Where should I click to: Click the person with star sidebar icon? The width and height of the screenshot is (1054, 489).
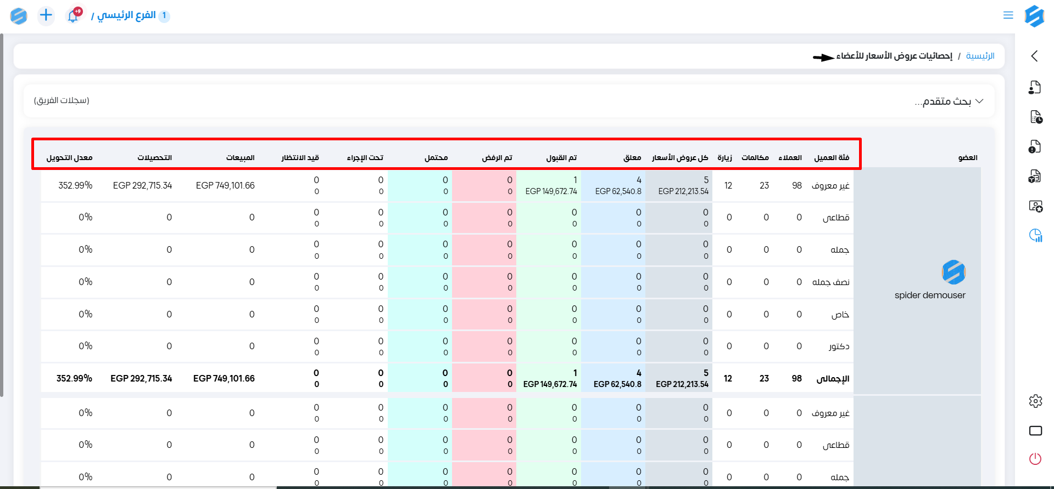pyautogui.click(x=1035, y=206)
